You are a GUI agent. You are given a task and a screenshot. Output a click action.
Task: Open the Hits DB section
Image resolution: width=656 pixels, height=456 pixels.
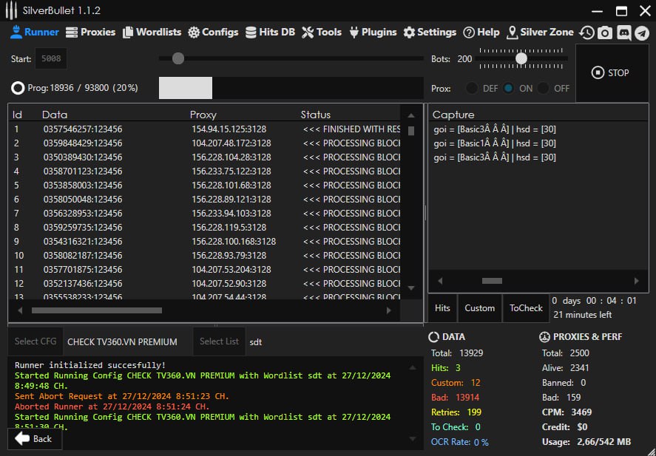point(269,32)
